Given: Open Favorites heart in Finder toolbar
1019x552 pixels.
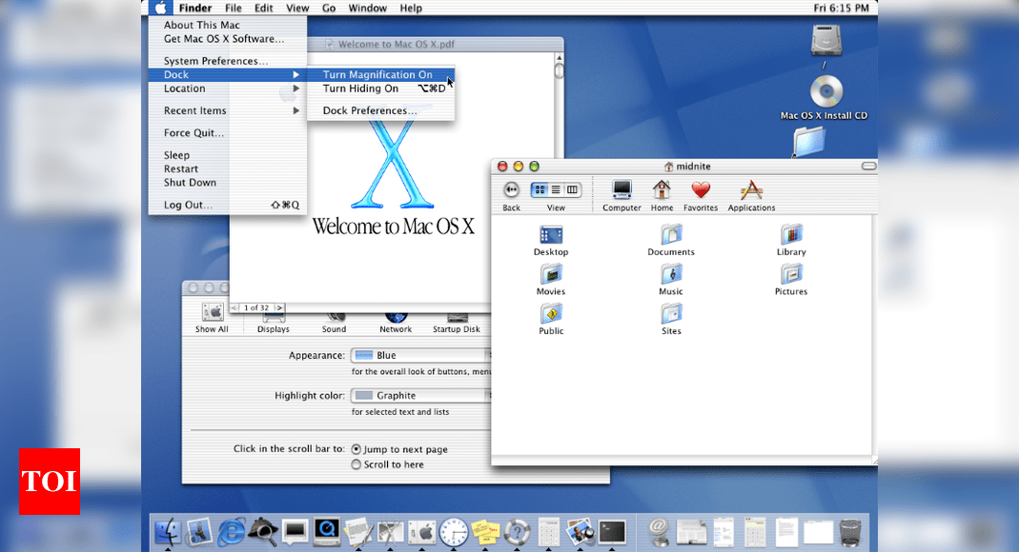Looking at the screenshot, I should [701, 196].
